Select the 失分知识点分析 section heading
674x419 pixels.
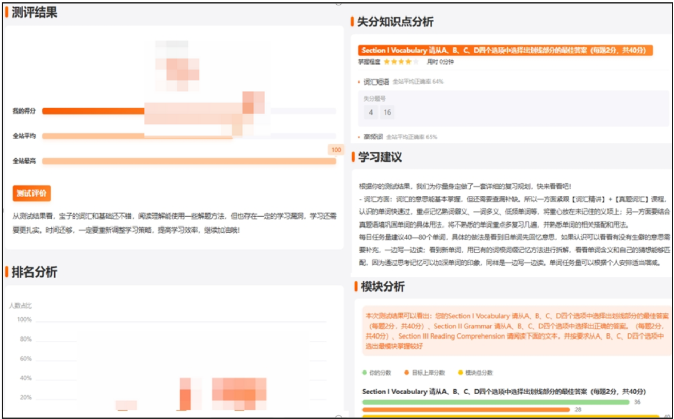pos(395,22)
